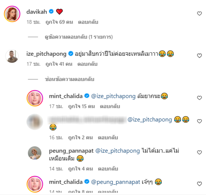This screenshot has height=195, width=206.
Task: Open davikah username link
Action: (x=37, y=12)
